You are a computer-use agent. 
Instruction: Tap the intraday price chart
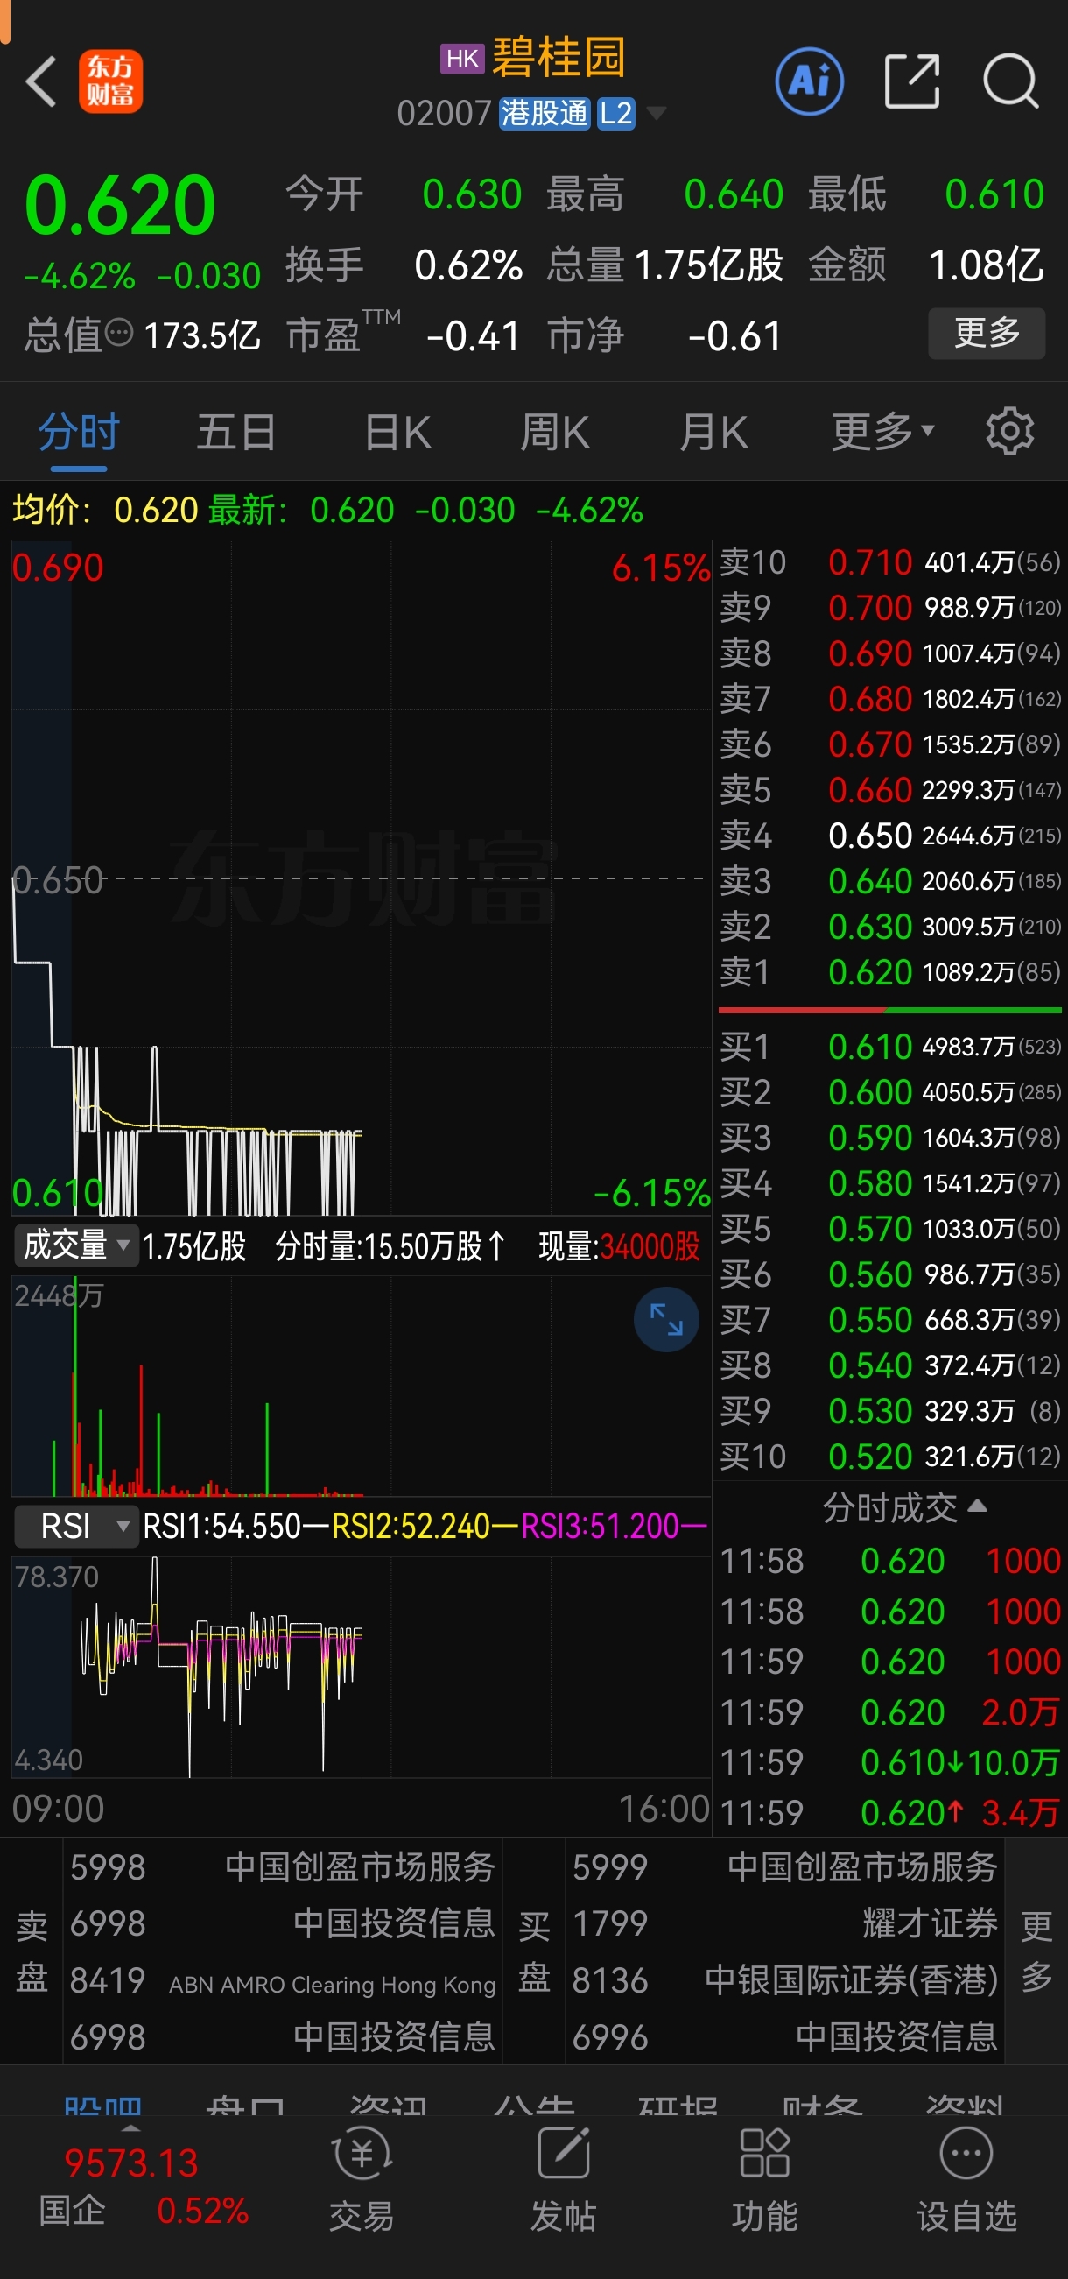tap(361, 878)
